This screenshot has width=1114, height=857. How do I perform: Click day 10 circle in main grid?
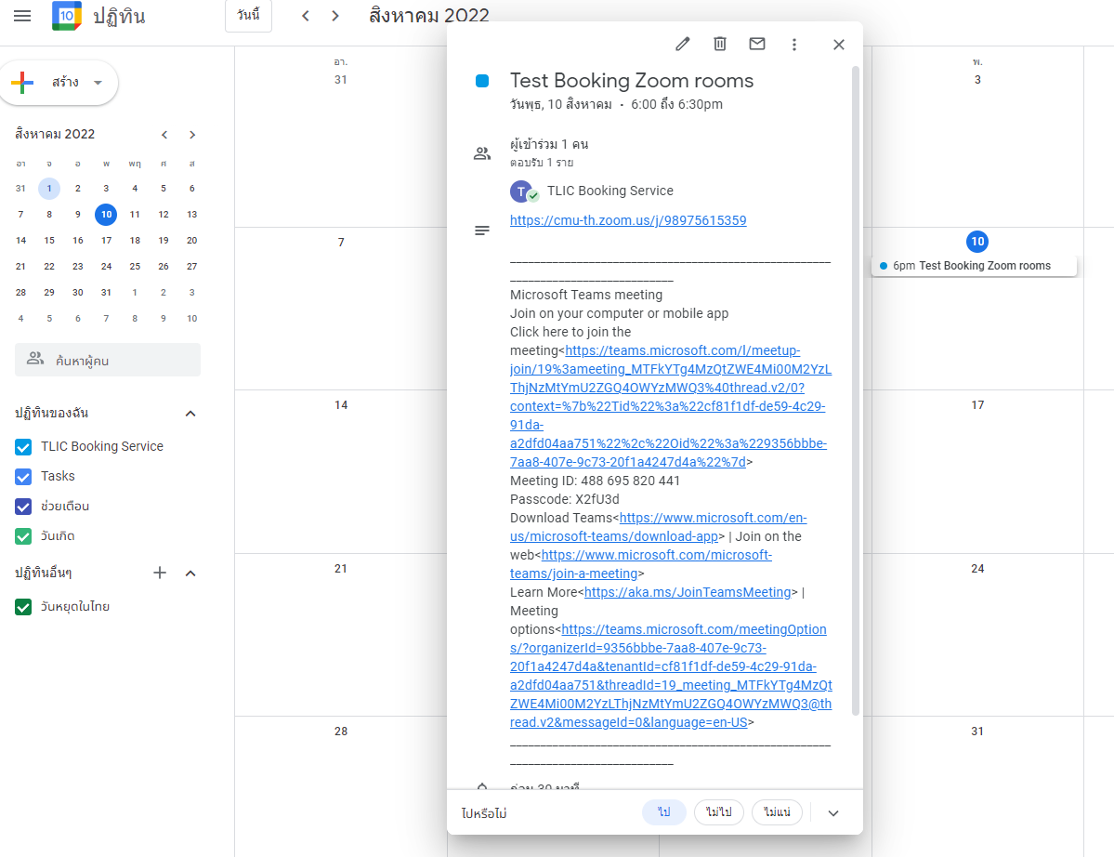(977, 242)
